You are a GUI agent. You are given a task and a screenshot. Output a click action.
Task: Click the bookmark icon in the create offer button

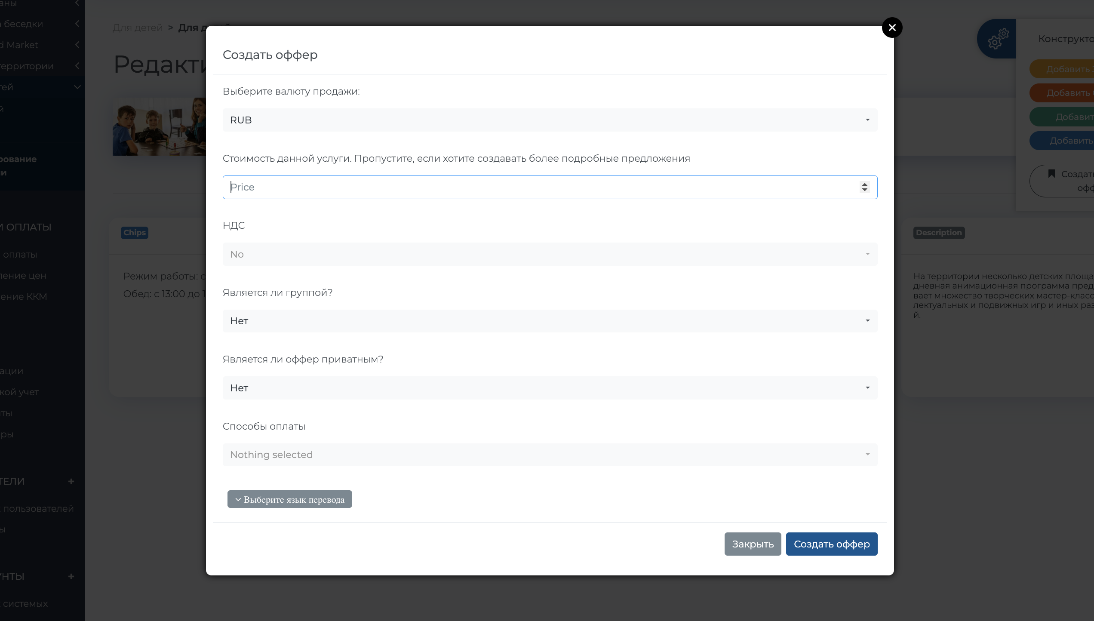tap(1051, 173)
